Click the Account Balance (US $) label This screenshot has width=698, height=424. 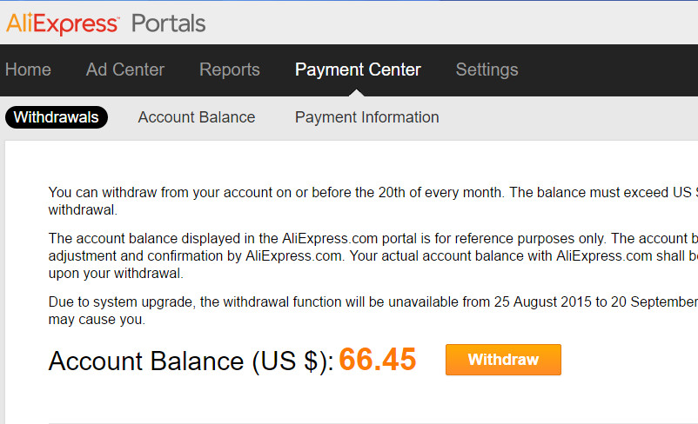coord(191,361)
